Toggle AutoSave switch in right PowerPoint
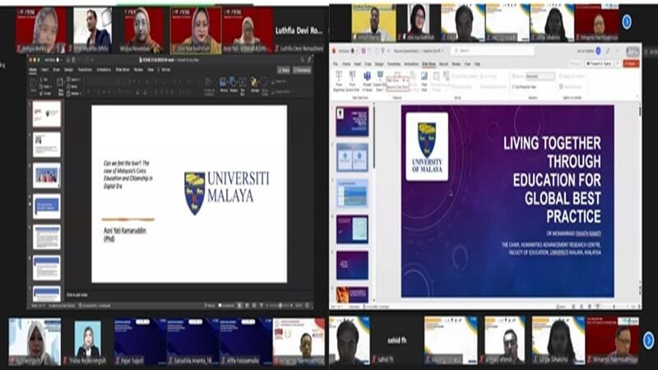This screenshot has width=658, height=370. point(353,51)
